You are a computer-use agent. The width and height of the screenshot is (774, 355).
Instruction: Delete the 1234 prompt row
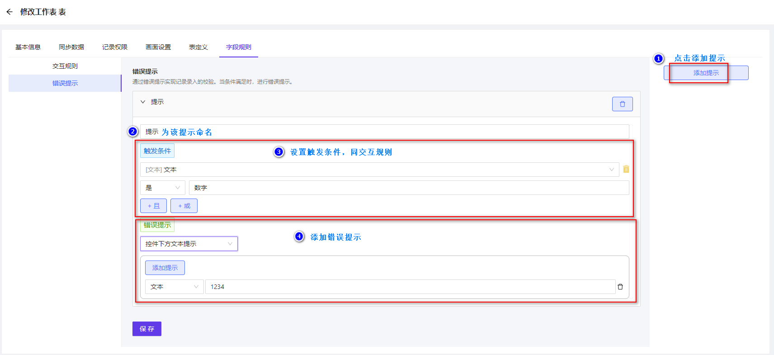(620, 287)
